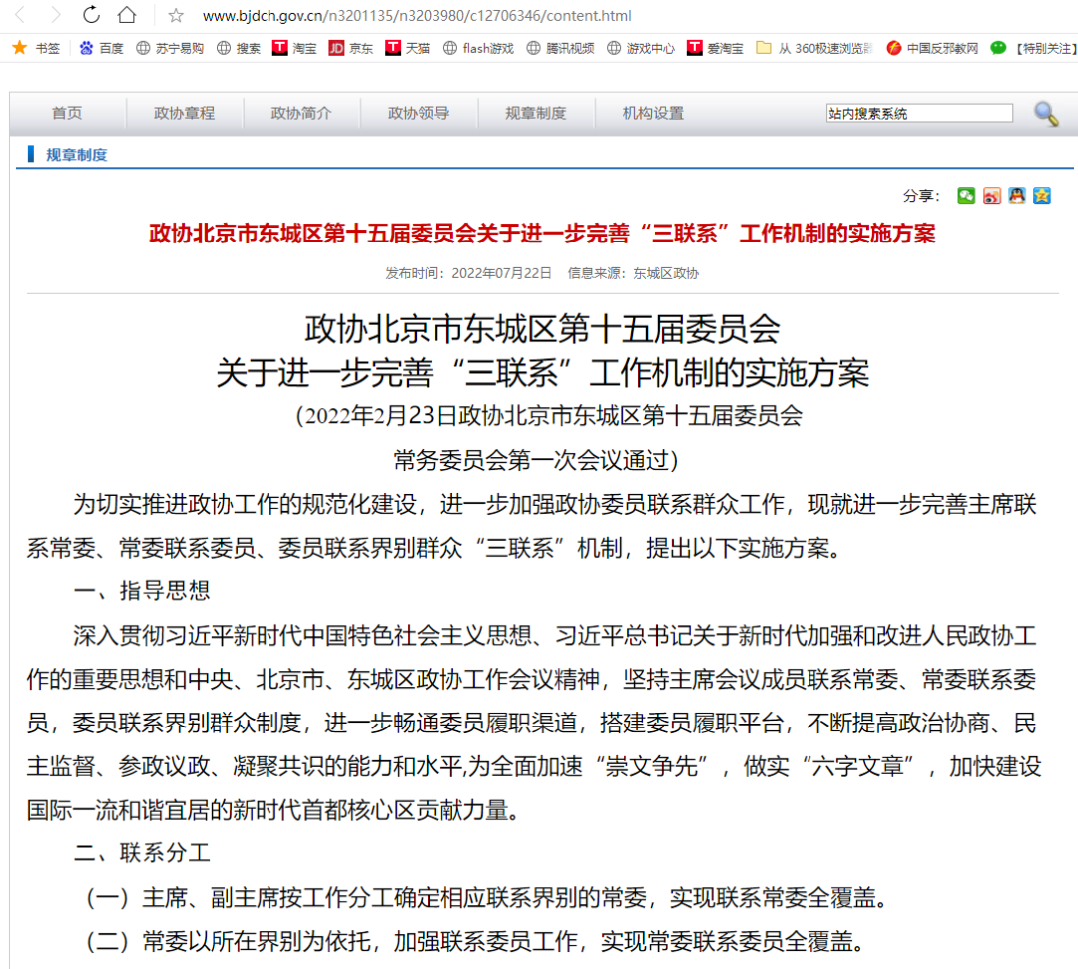The width and height of the screenshot is (1078, 969).
Task: Click the 常务委员会第一次会议通过 line
Action: click(x=536, y=460)
